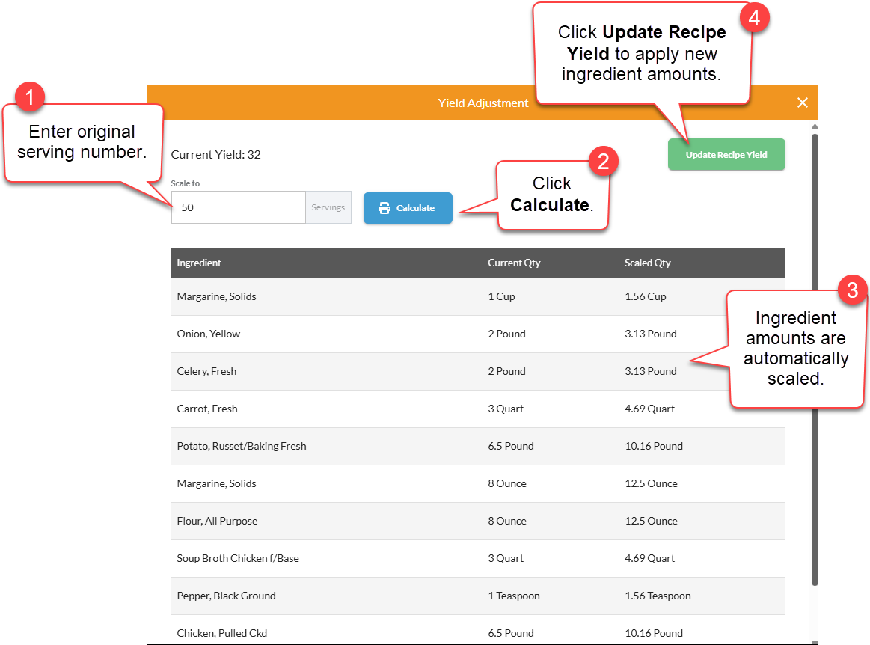The height and width of the screenshot is (645, 870).
Task: Click the Current Yield: 32 text
Action: click(x=215, y=154)
